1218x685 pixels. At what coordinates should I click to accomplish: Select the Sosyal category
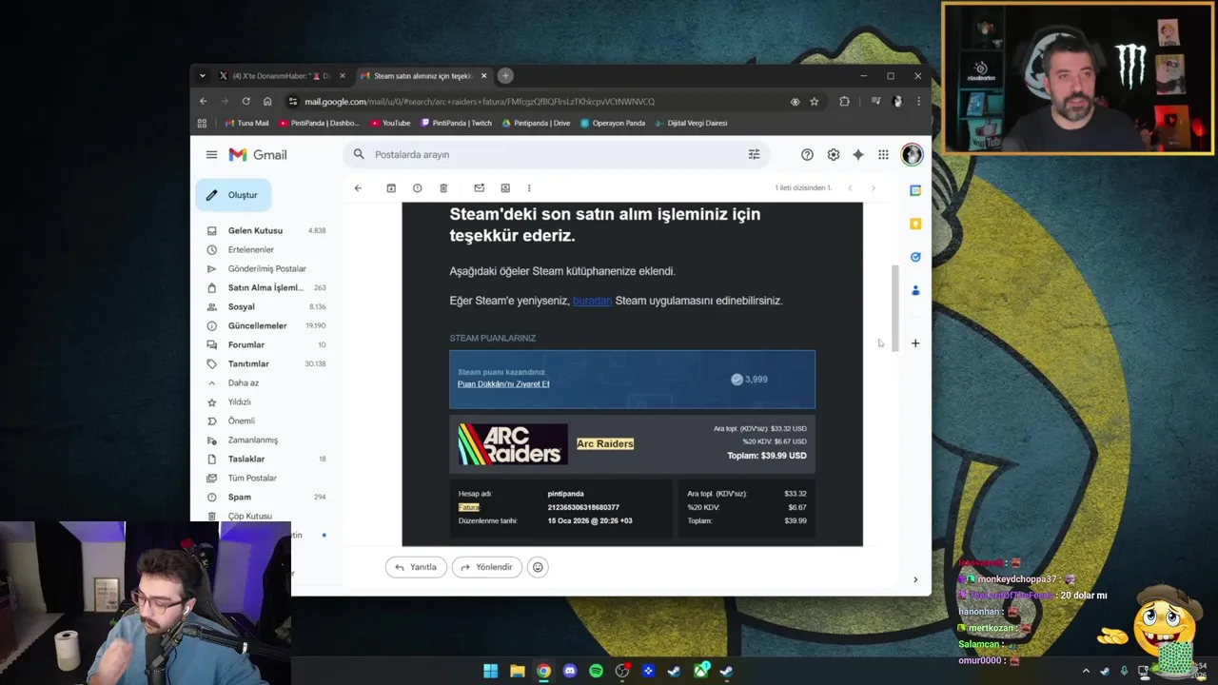click(241, 306)
